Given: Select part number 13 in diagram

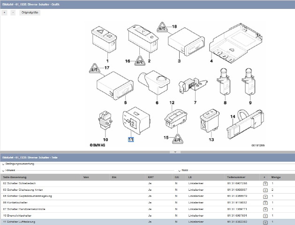Looking at the screenshot, I should tap(211, 140).
